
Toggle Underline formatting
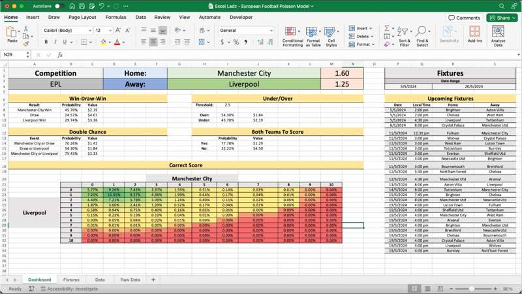tap(65, 42)
